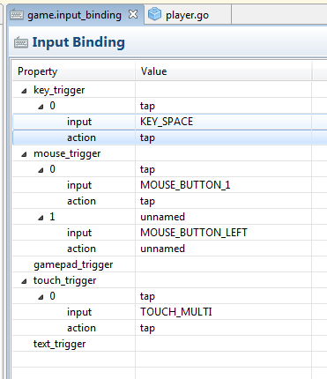Click the Property column header
327x379 pixels.
point(73,71)
